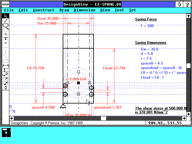Click the horizontal scrollbar right arrow

pos(184,118)
